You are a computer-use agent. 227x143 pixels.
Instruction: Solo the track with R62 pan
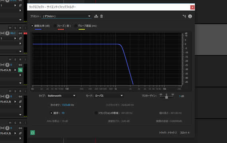(x=15, y=28)
